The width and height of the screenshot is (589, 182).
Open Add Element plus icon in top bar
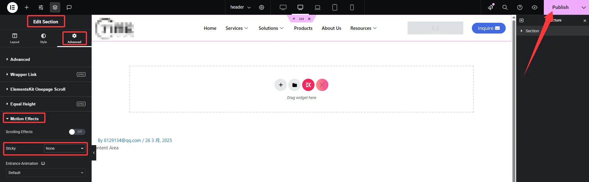[27, 7]
